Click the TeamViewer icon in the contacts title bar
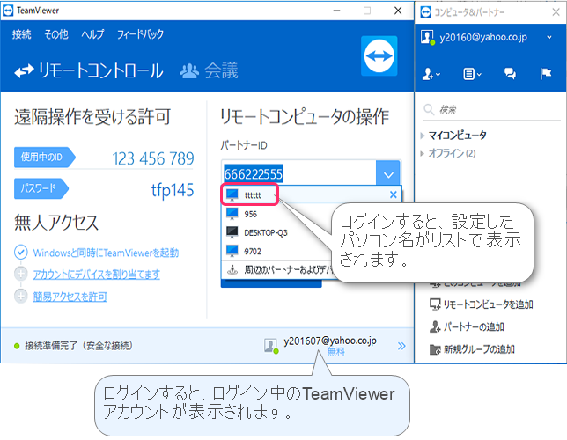567x440 pixels. point(426,12)
